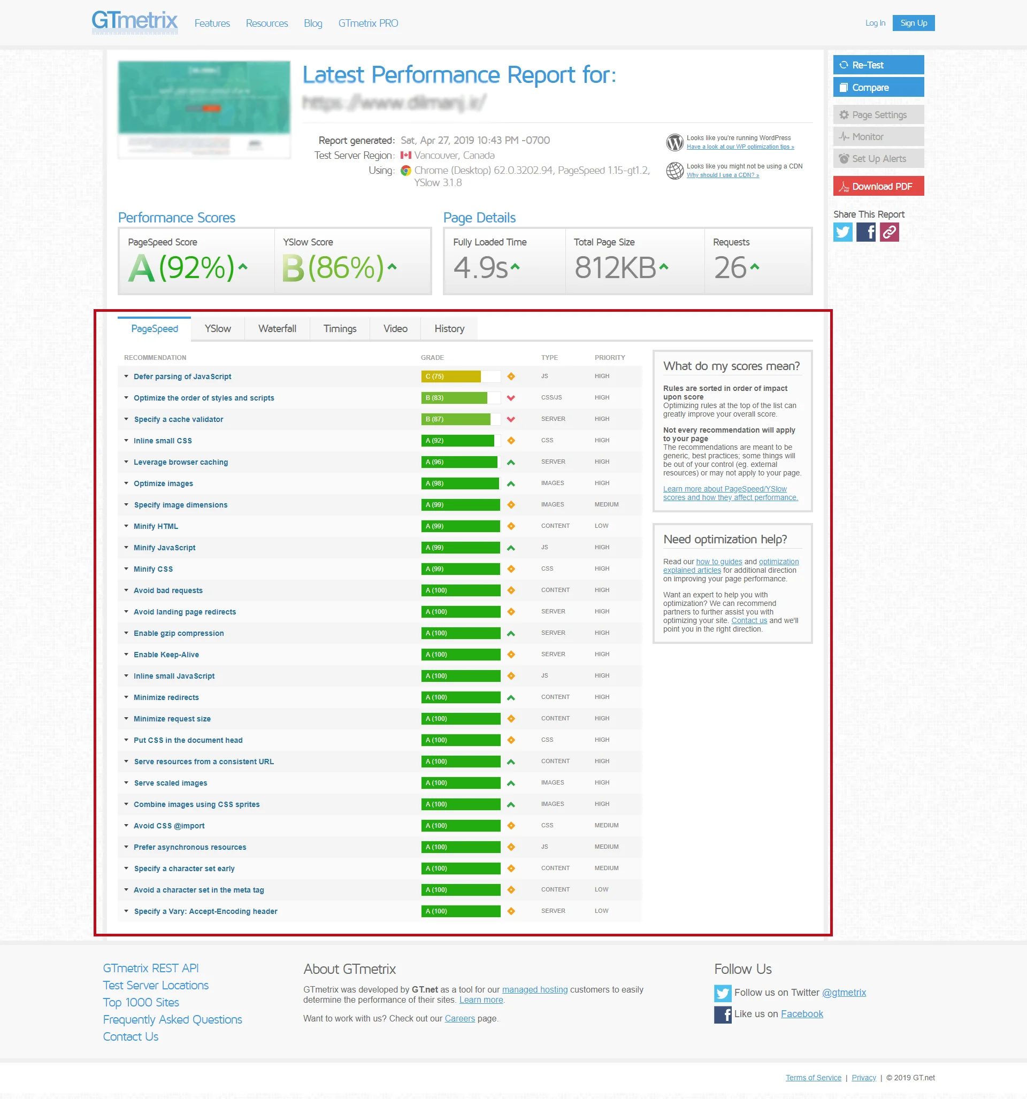1027x1099 pixels.
Task: Expand Optimize images recommendation
Action: 163,483
